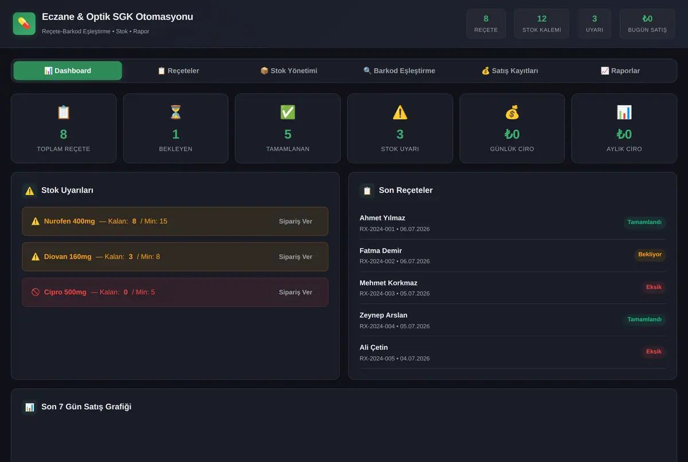Viewport: 688px width, 462px height.
Task: Click the clipboard icon beside Son Reçeteler heading
Action: pos(367,191)
